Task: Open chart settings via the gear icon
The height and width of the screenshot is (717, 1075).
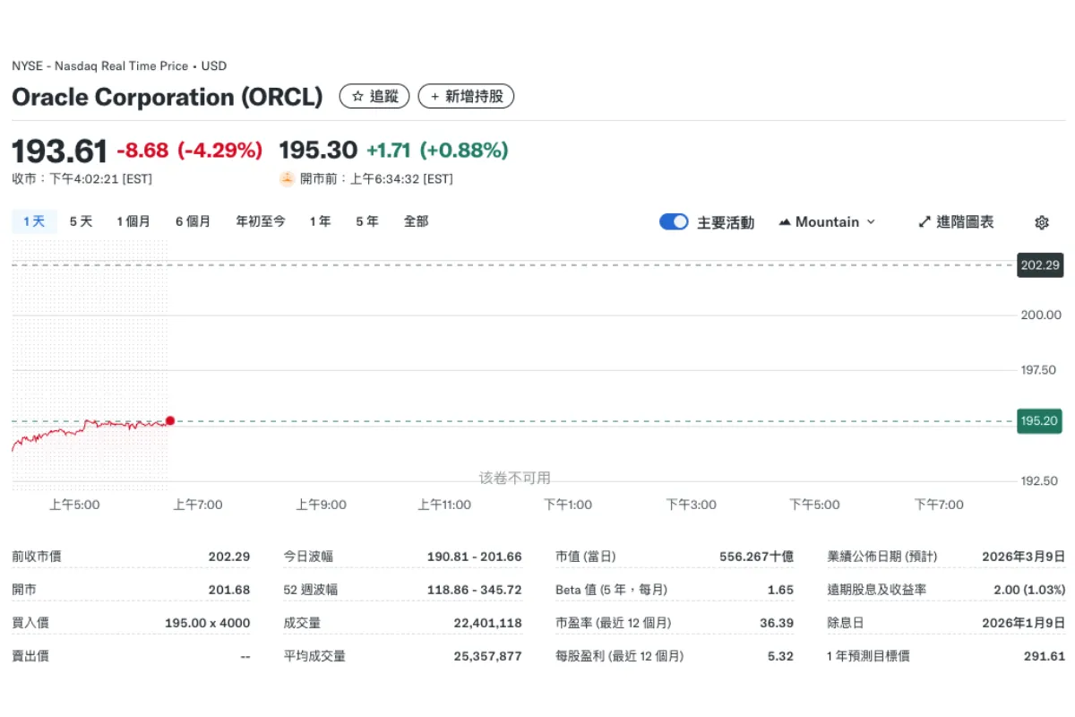Action: pyautogui.click(x=1041, y=221)
